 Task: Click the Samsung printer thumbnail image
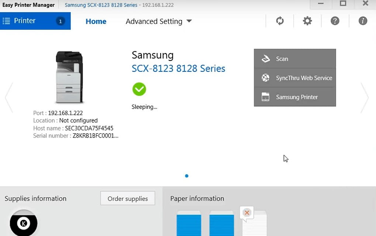pos(69,77)
